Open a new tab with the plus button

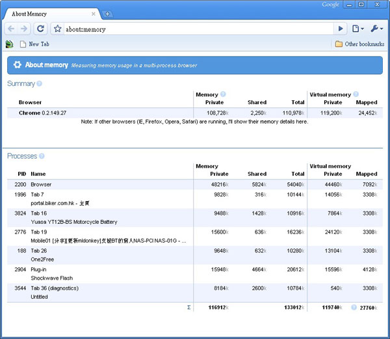tap(107, 14)
